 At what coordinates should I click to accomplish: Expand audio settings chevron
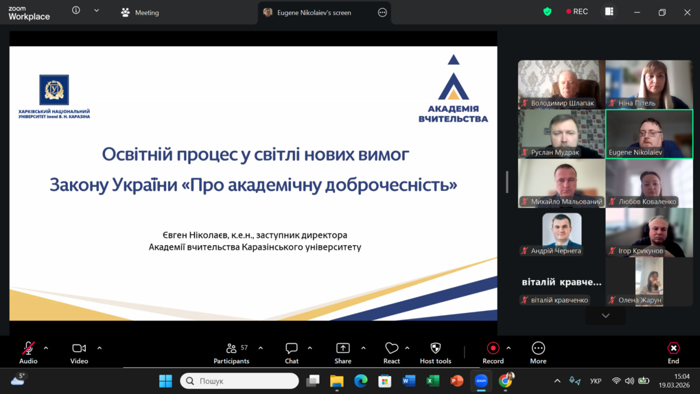pyautogui.click(x=46, y=348)
